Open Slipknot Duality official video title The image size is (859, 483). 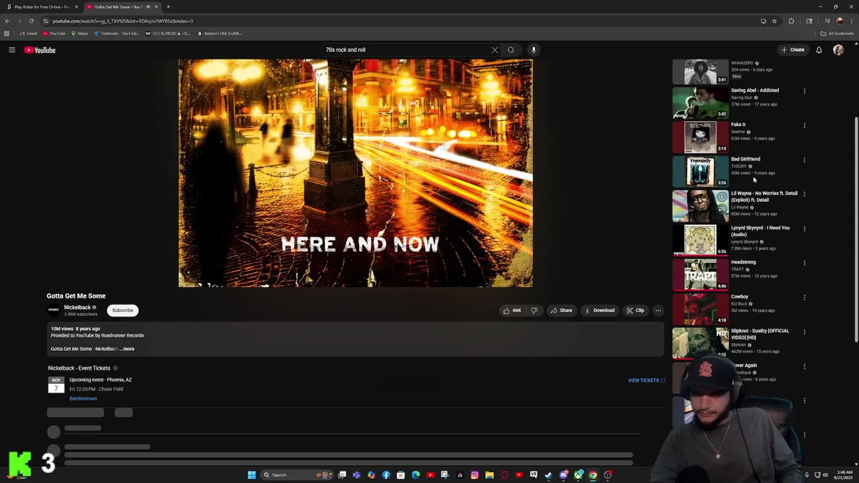pos(760,334)
